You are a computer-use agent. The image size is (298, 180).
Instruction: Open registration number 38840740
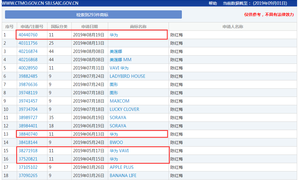[x=28, y=134]
